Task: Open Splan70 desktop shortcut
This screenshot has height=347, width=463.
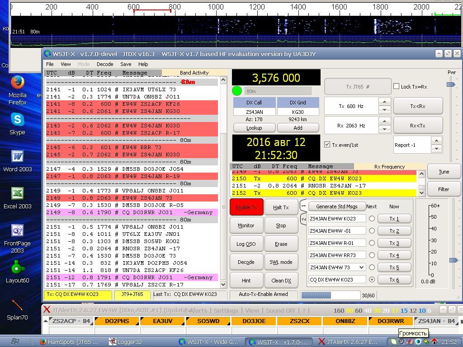Action: (x=17, y=305)
